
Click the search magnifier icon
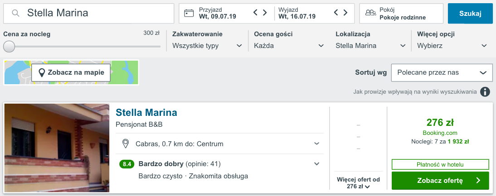coord(16,13)
